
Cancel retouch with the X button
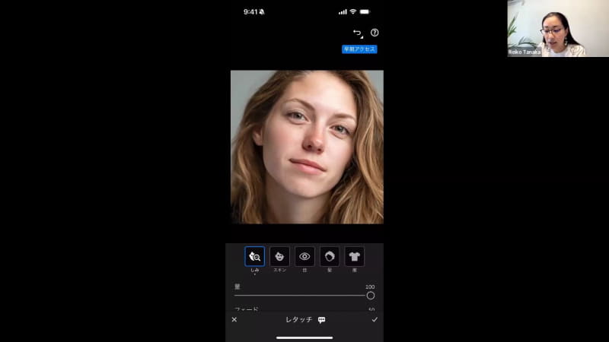click(x=234, y=319)
